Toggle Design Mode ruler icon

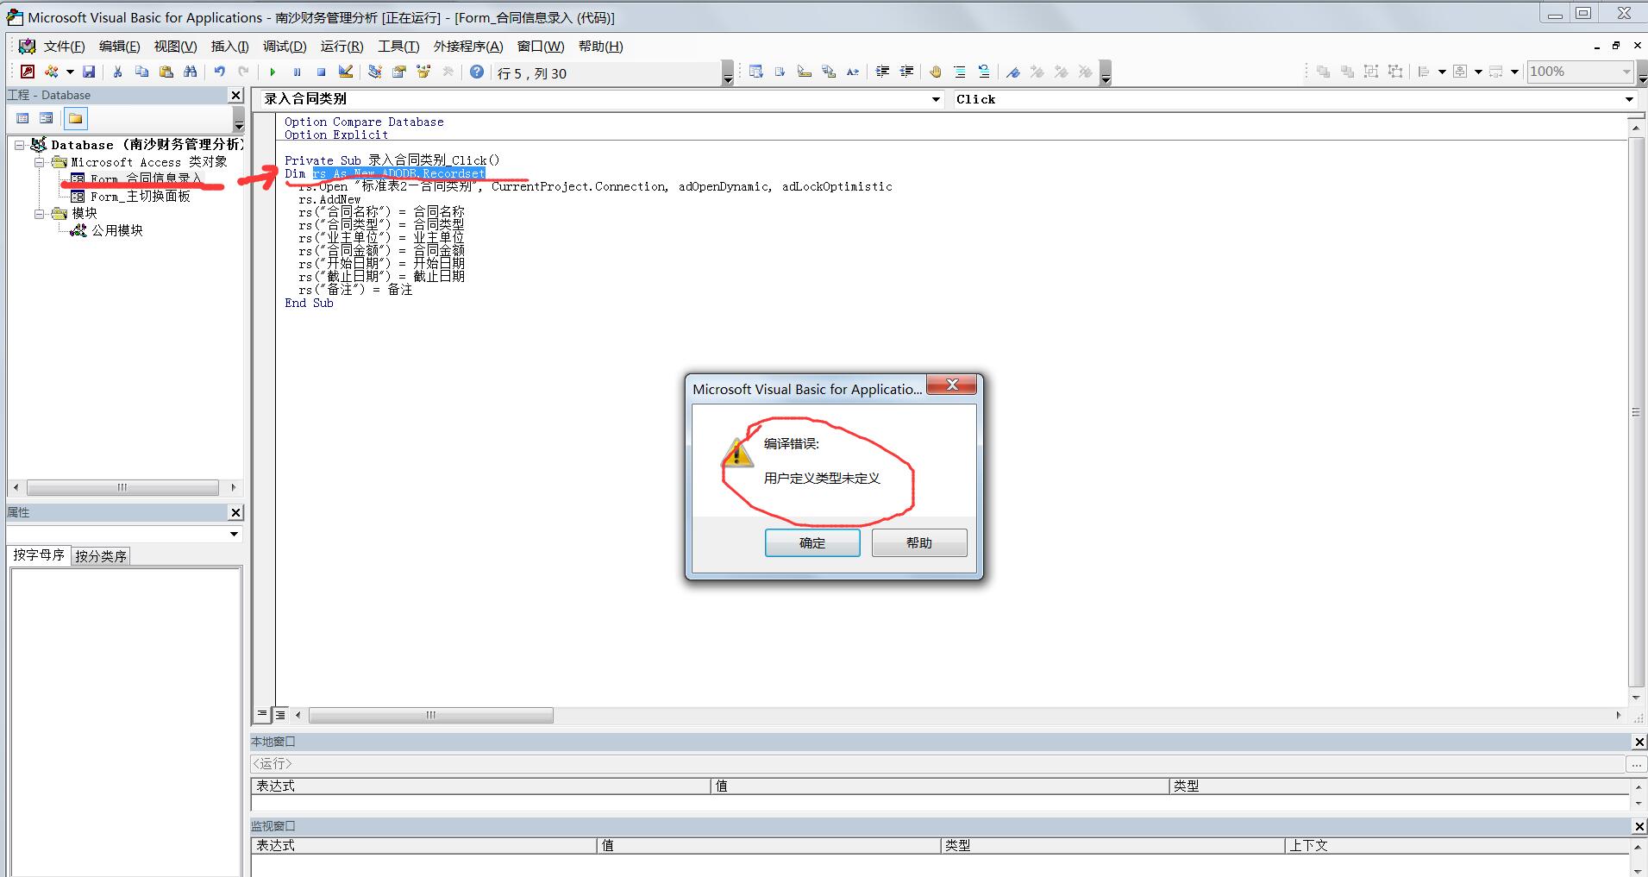click(x=345, y=72)
